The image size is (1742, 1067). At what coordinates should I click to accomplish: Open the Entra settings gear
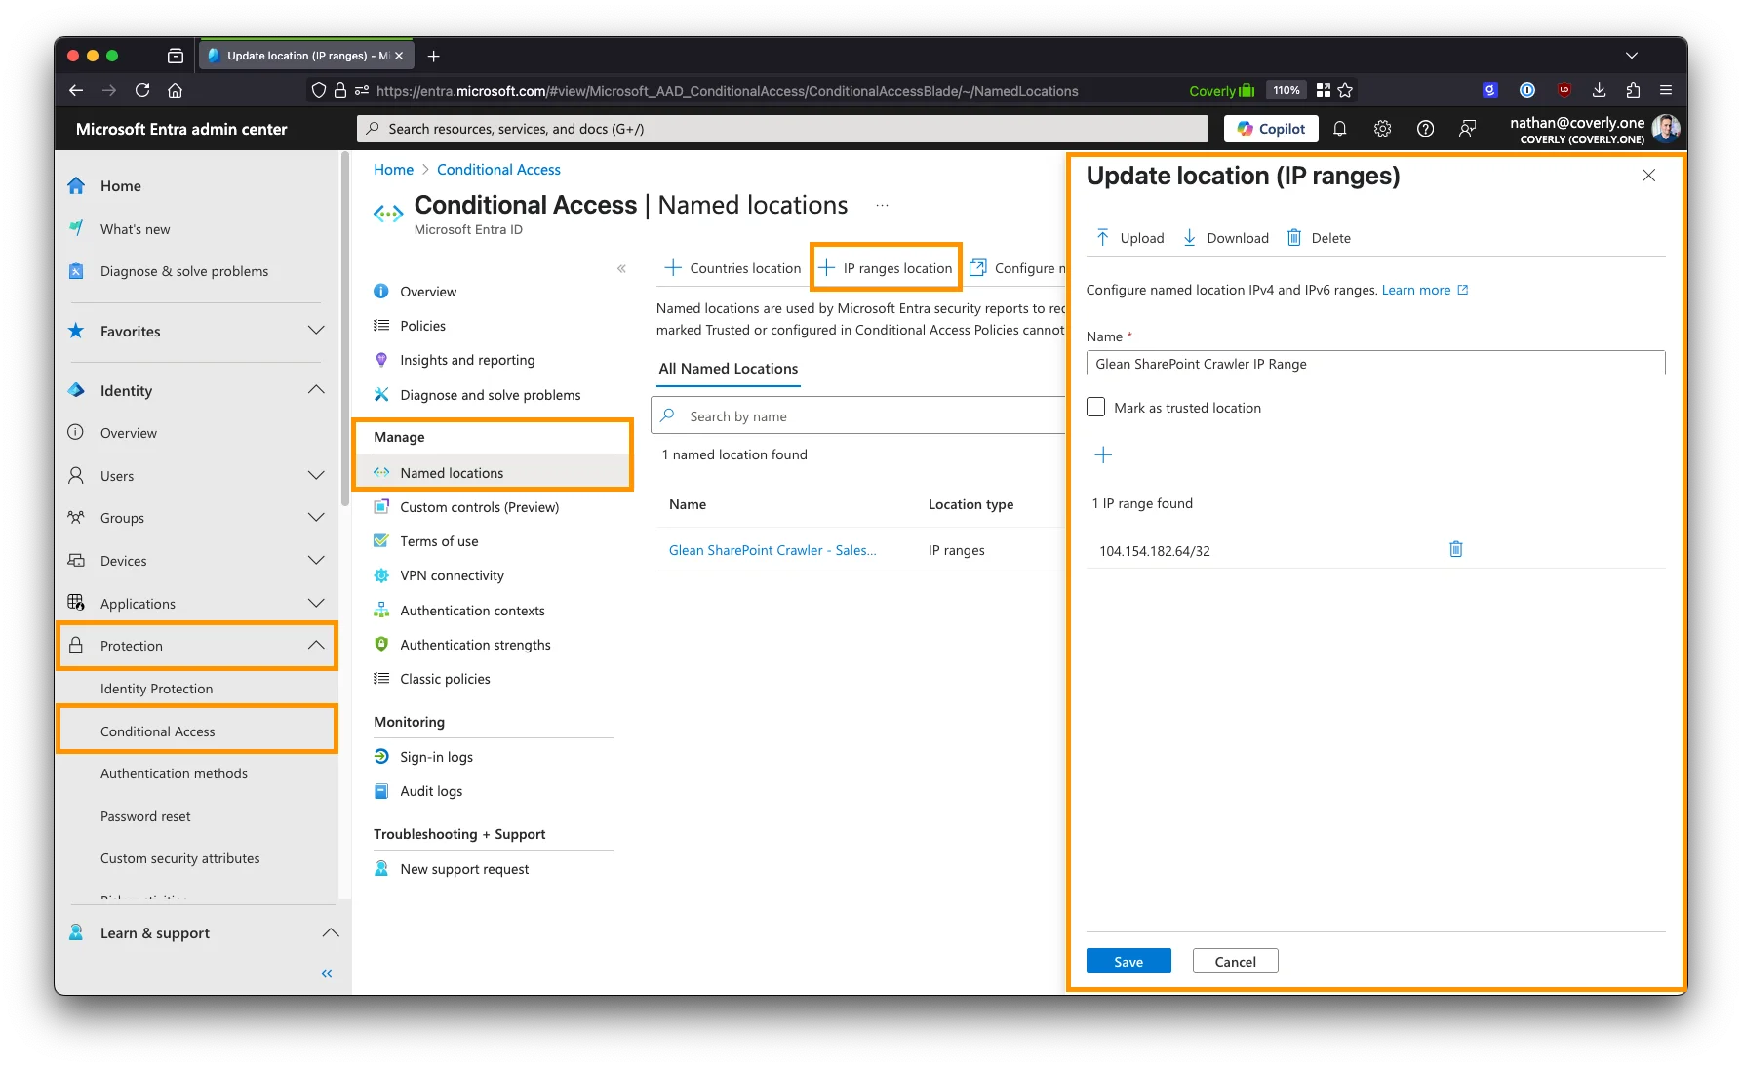pos(1382,128)
